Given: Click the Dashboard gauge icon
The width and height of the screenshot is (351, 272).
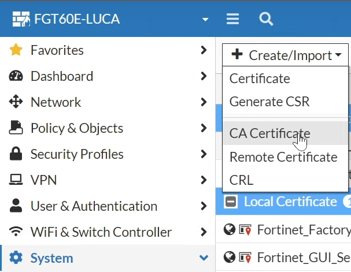Looking at the screenshot, I should [x=16, y=76].
